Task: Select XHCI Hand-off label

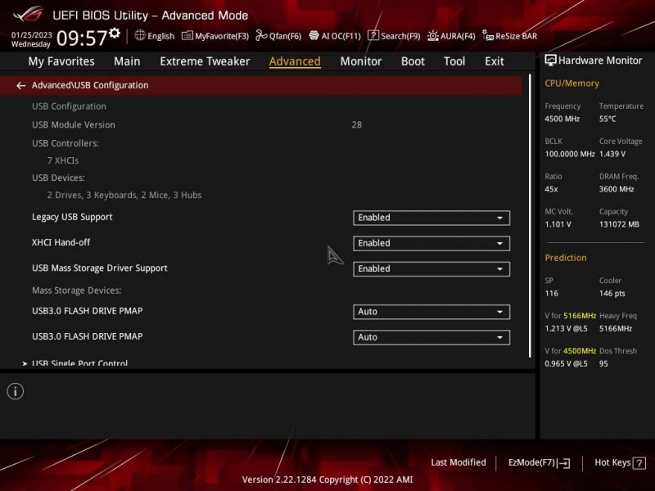Action: 61,242
